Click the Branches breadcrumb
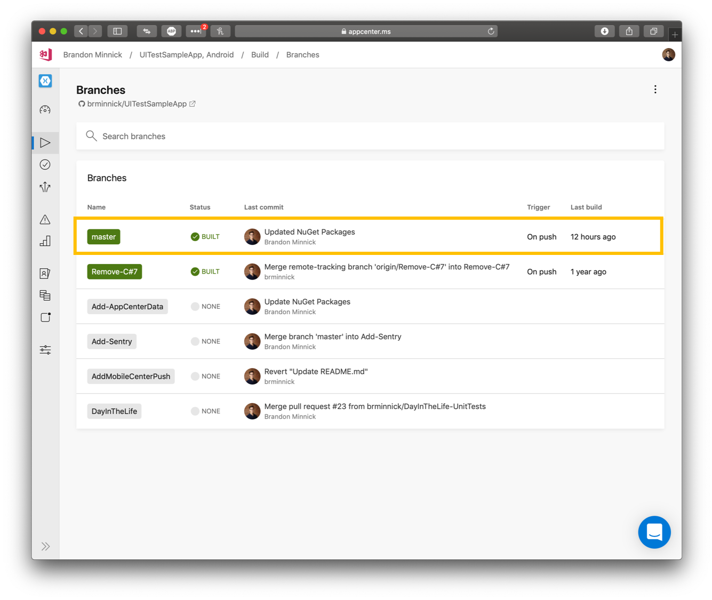 pyautogui.click(x=302, y=54)
